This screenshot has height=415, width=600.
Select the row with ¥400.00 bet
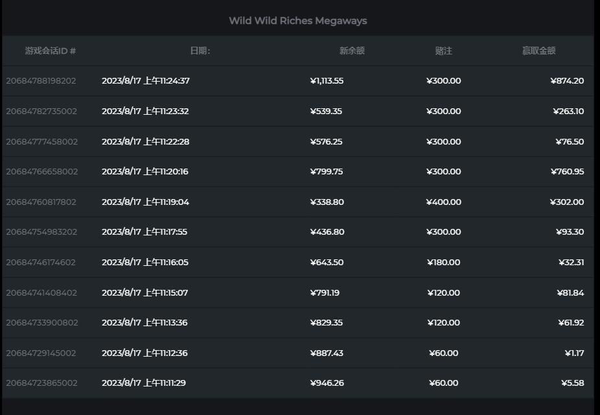pos(298,202)
